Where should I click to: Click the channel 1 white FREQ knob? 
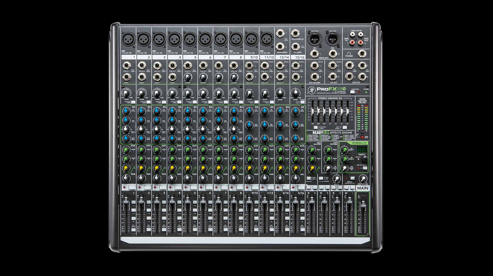[126, 129]
